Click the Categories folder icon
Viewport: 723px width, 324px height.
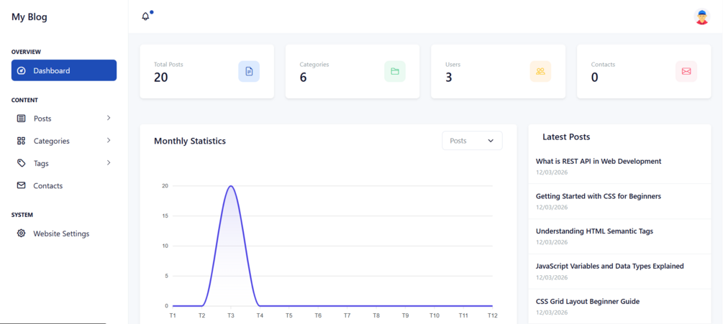(x=395, y=71)
